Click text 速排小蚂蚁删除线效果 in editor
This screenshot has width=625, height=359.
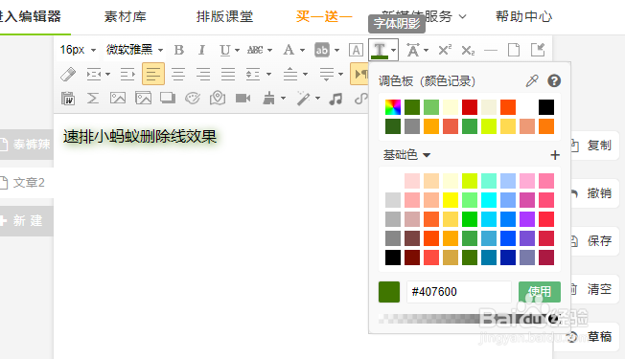click(140, 137)
